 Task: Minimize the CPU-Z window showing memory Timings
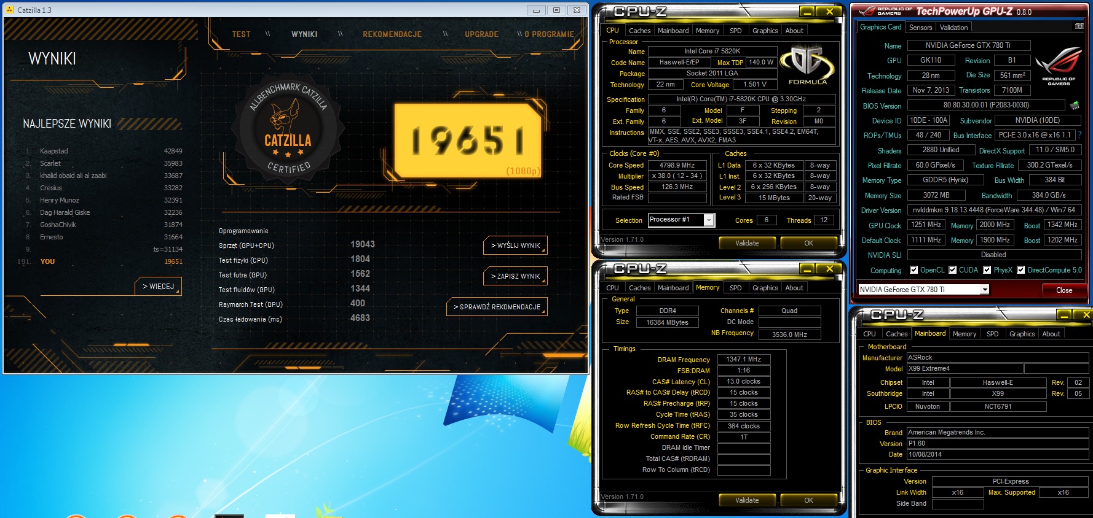point(807,269)
